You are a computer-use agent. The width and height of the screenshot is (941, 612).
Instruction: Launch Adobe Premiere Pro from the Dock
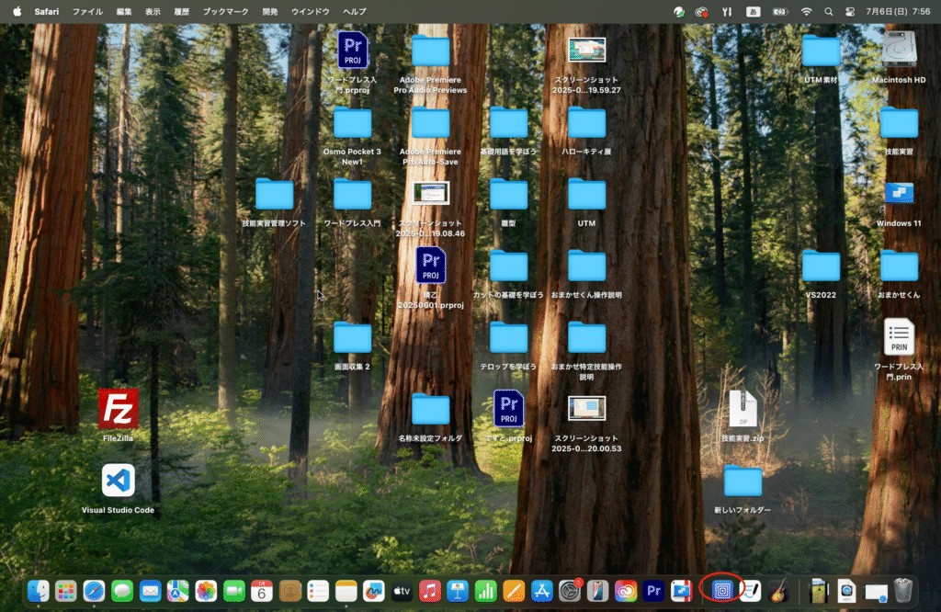[x=654, y=591]
